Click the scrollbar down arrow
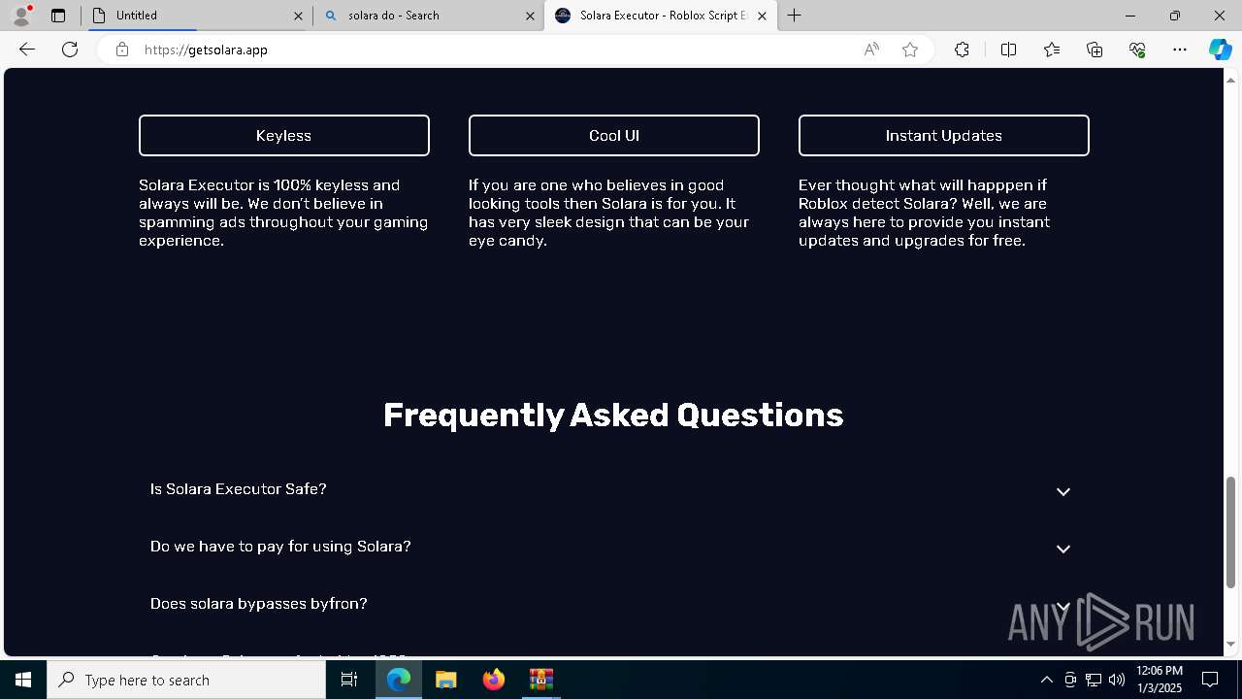 (1231, 644)
